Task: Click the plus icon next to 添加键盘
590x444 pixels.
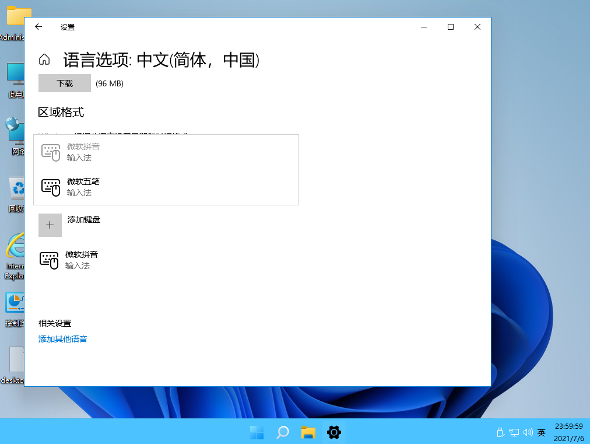Action: 50,225
